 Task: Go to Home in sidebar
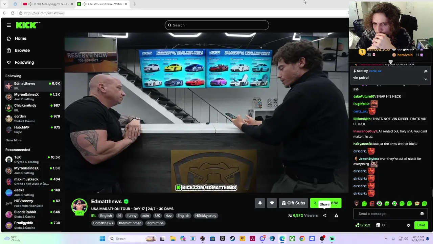[x=16, y=38]
